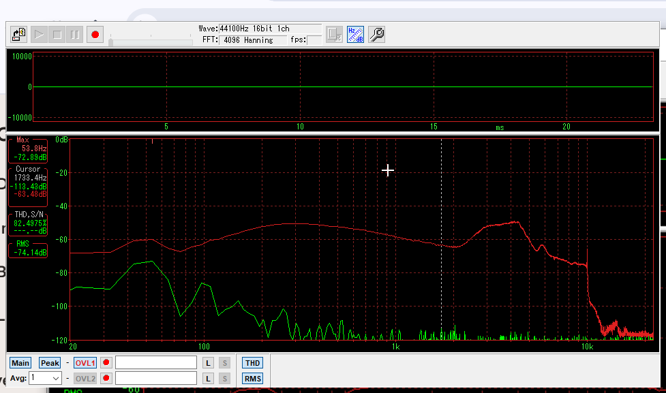Click the pause button in the toolbar
Screen dimensions: 666x393
(x=75, y=34)
